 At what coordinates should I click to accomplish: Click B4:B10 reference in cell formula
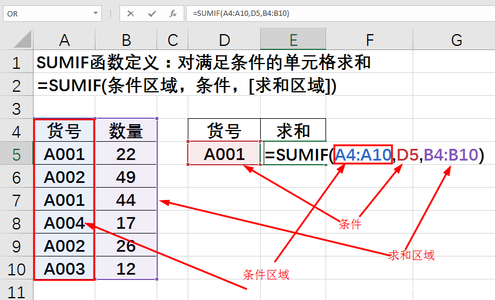[451, 155]
